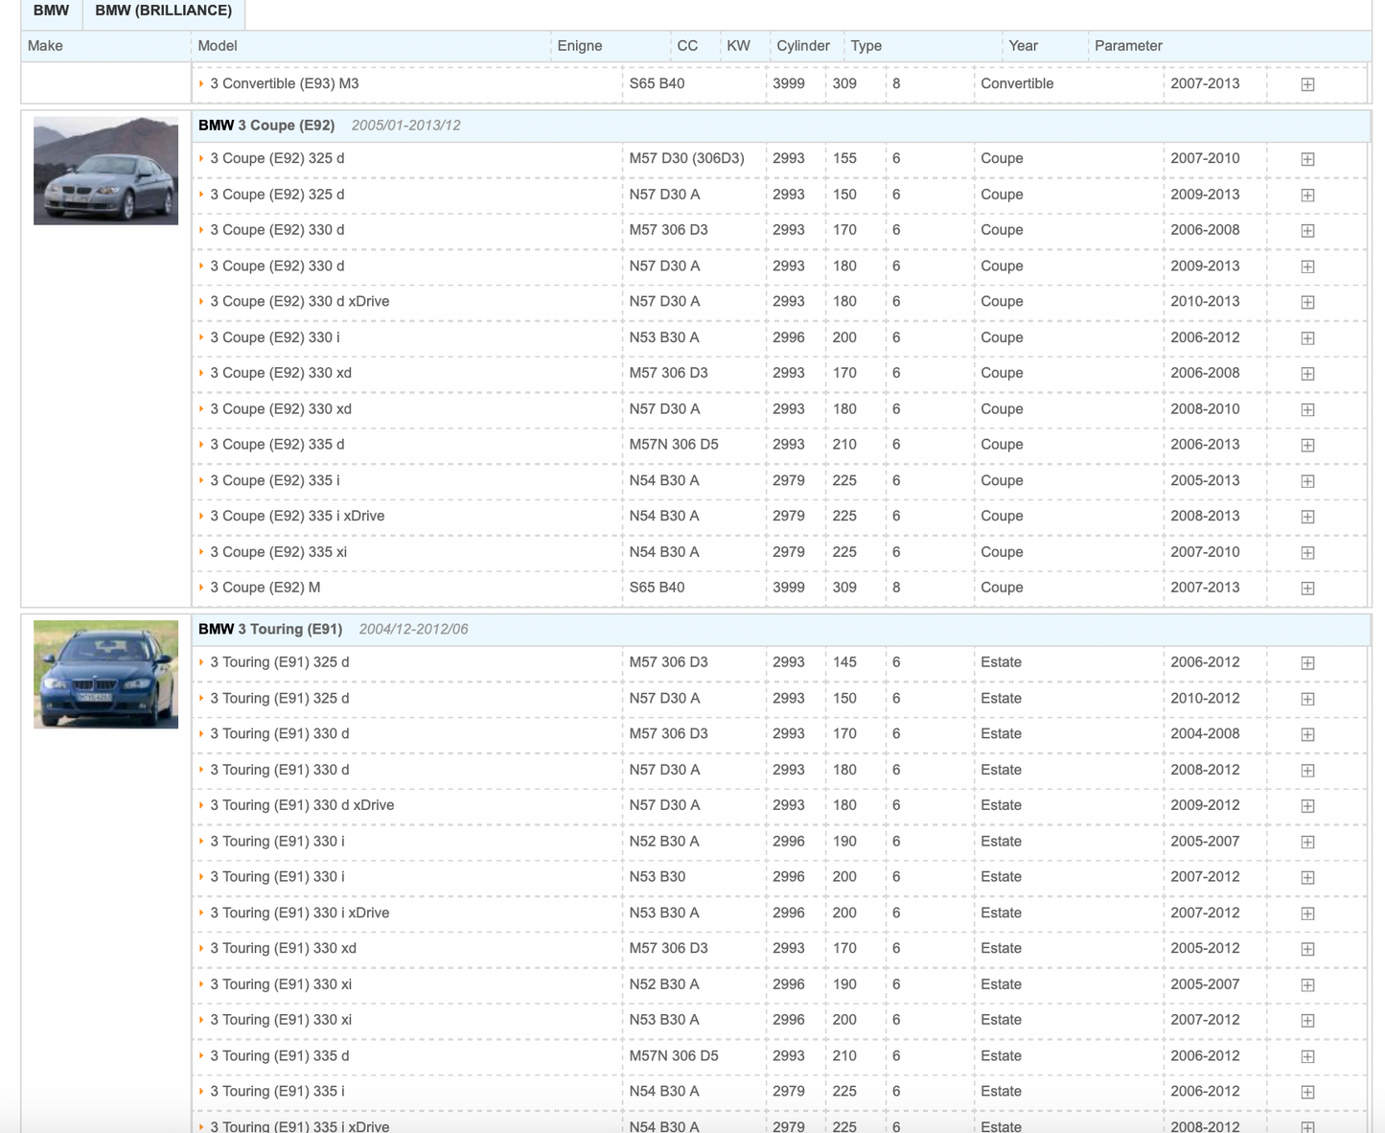Viewport: 1385px width, 1133px height.
Task: Expand Touring 330 xi 2005-2007 row details
Action: tap(1307, 984)
